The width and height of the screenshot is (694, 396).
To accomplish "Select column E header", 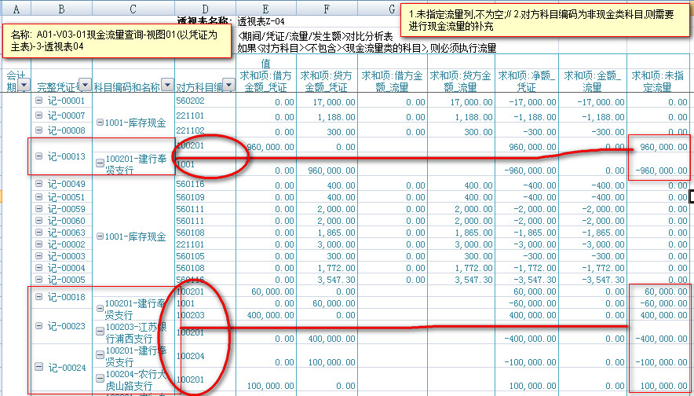I will pos(267,7).
